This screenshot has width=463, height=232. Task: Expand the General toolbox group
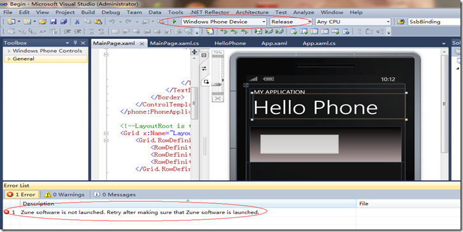(9, 59)
